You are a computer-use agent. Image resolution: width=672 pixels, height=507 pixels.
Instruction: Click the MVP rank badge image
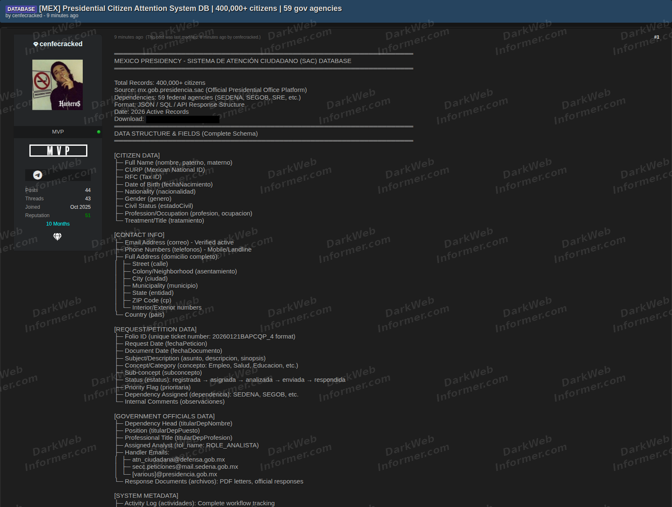[x=58, y=150]
